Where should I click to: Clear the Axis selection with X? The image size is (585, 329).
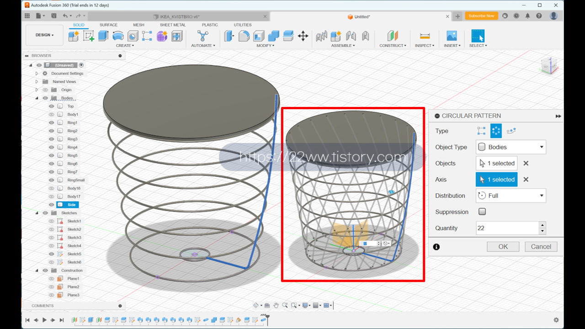pyautogui.click(x=526, y=180)
